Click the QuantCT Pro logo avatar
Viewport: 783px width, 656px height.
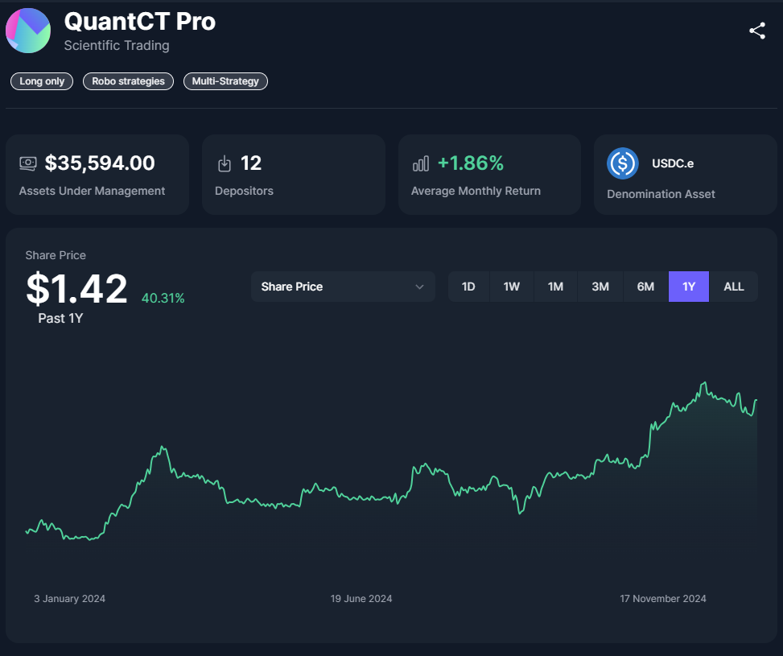[27, 30]
